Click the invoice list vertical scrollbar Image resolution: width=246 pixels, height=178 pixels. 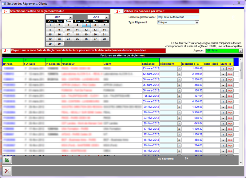[241, 108]
